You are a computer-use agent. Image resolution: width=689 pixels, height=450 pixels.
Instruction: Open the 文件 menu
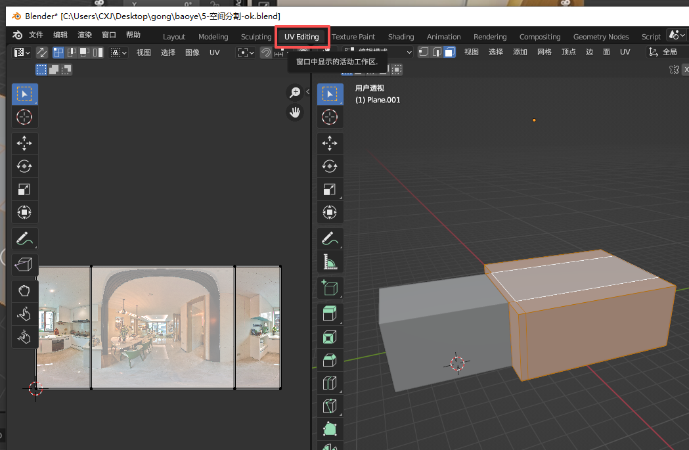[36, 35]
